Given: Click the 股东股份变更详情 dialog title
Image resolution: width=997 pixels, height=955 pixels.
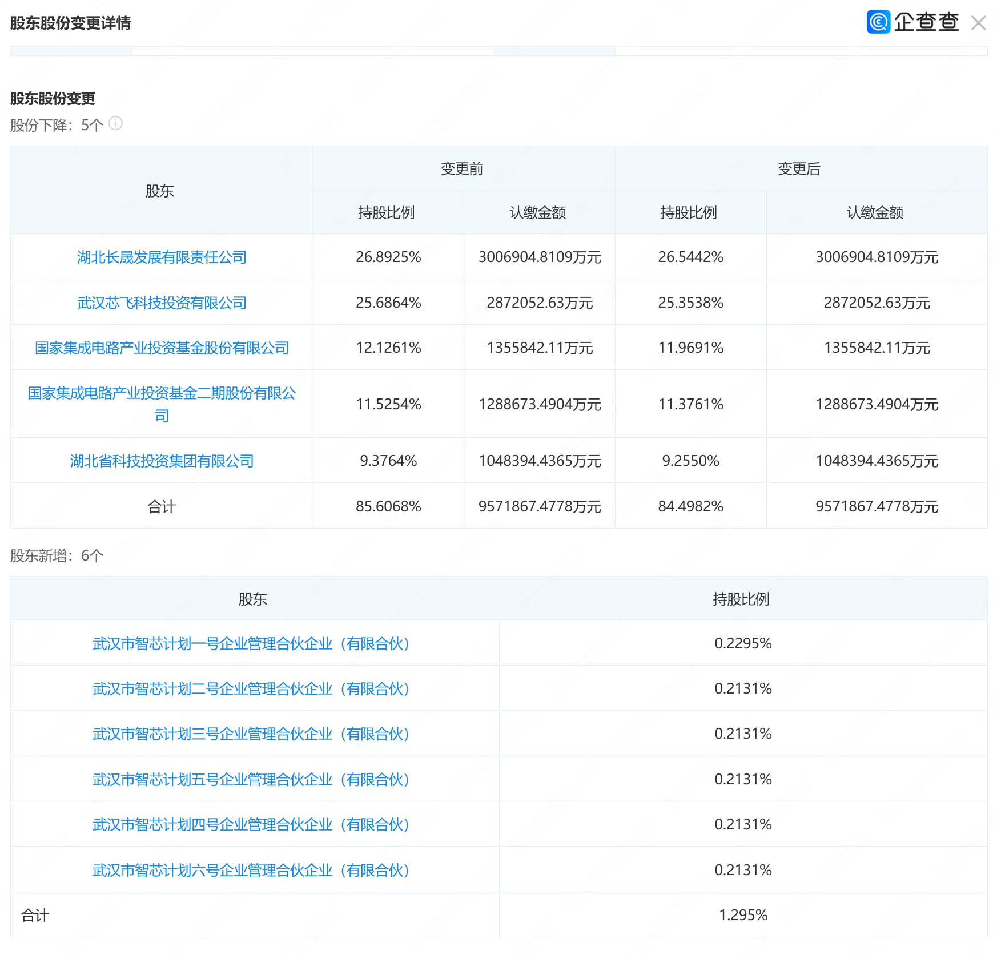Looking at the screenshot, I should 71,23.
